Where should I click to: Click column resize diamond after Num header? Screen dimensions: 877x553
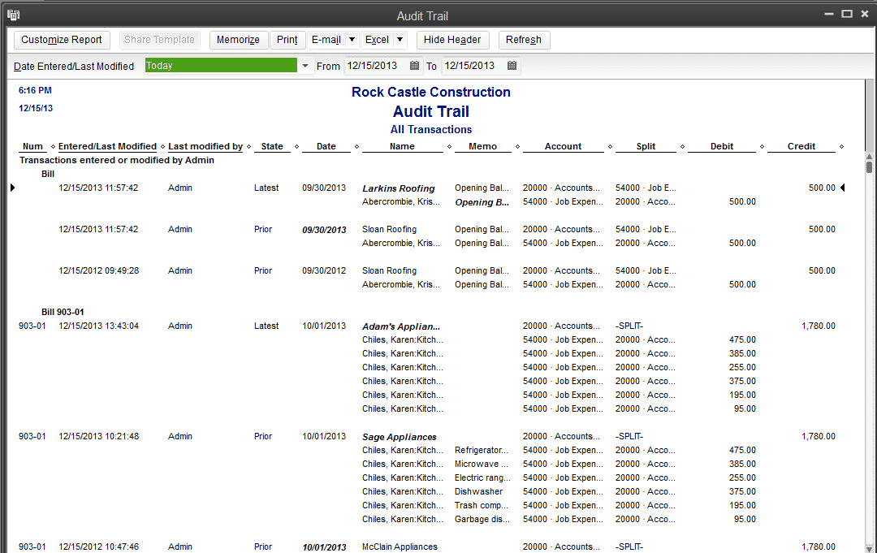(x=53, y=147)
